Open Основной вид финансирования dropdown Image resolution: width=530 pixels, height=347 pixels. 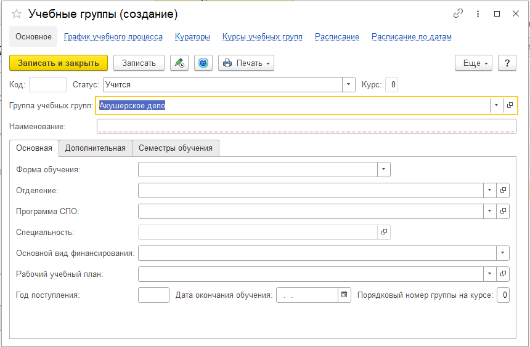[503, 253]
